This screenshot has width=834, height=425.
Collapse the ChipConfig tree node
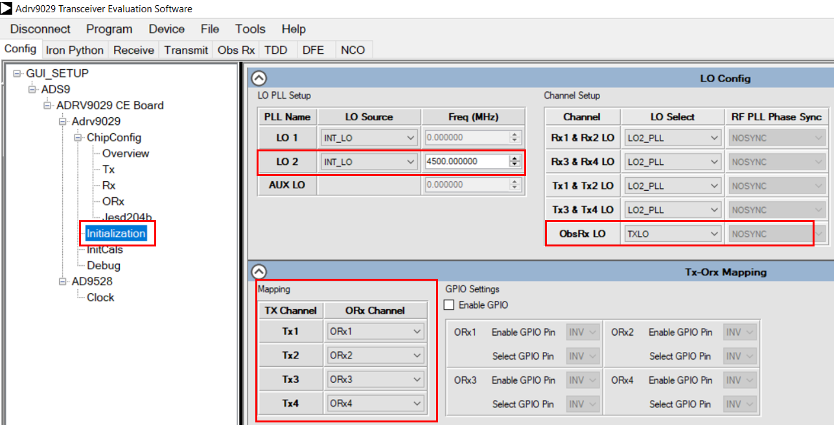point(79,138)
